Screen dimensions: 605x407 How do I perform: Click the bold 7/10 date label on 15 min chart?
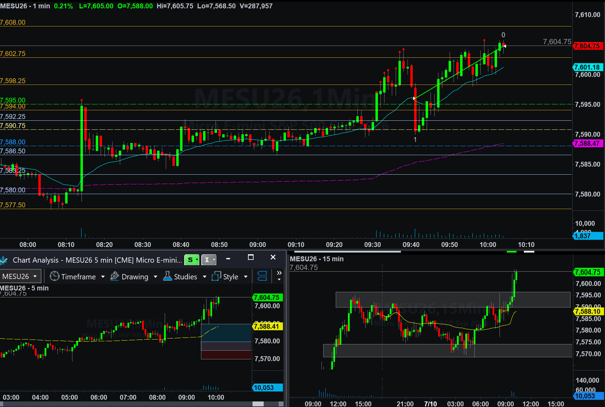point(431,404)
